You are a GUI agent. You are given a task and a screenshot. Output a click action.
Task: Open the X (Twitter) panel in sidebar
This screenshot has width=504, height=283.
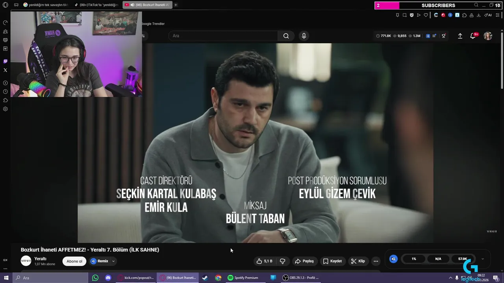[x=5, y=70]
